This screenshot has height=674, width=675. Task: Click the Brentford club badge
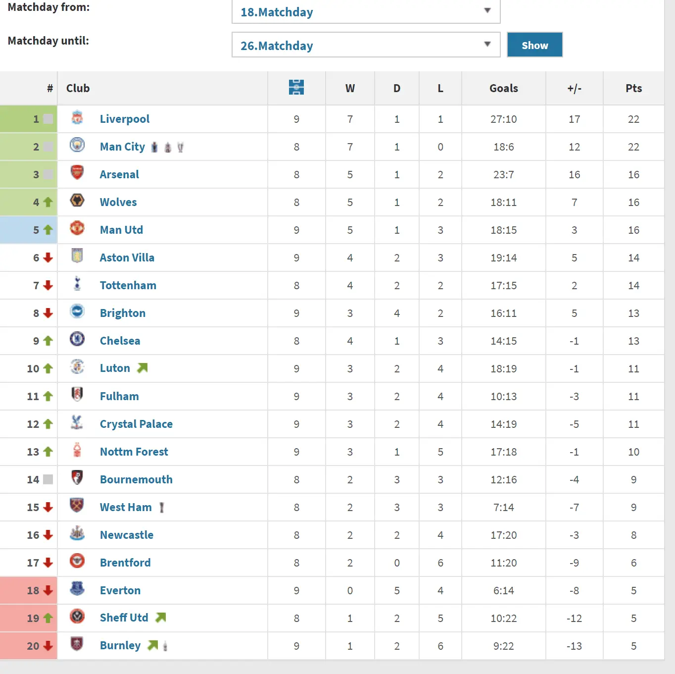[77, 562]
